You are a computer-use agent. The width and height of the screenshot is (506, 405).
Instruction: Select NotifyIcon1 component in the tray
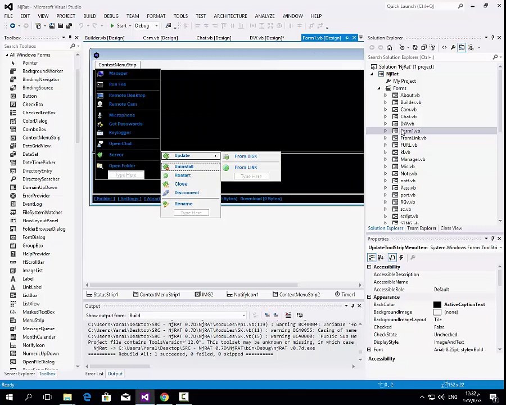pyautogui.click(x=243, y=294)
